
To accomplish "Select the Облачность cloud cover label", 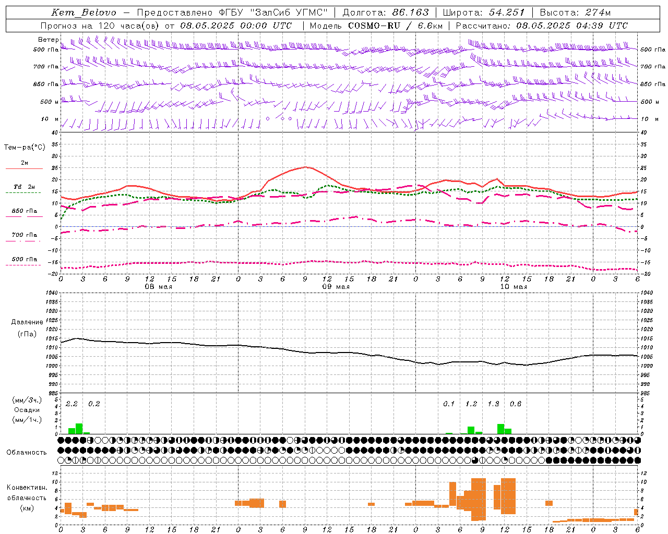I will pyautogui.click(x=27, y=453).
